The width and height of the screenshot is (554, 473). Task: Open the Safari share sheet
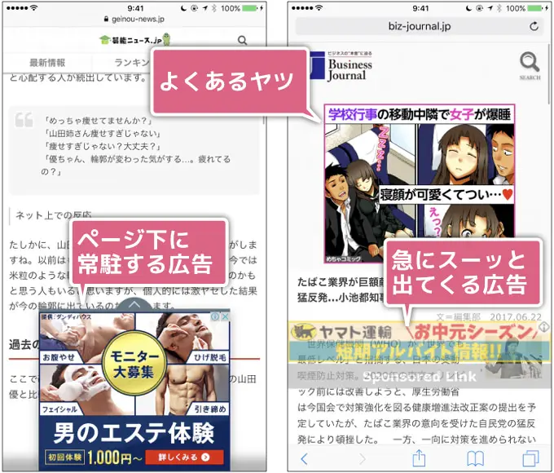pos(419,458)
